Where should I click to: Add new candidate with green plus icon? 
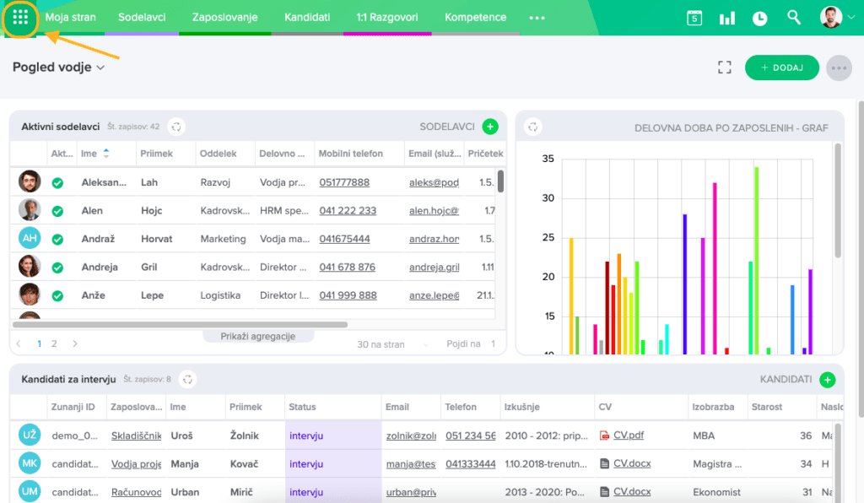[x=827, y=380]
